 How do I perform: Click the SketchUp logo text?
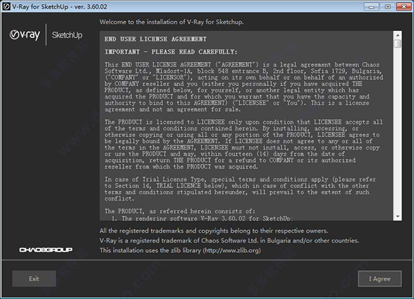point(67,35)
